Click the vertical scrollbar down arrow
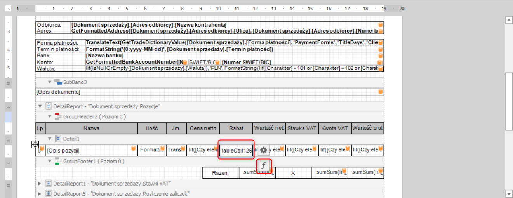Image resolution: width=513 pixels, height=198 pixels. (508, 193)
